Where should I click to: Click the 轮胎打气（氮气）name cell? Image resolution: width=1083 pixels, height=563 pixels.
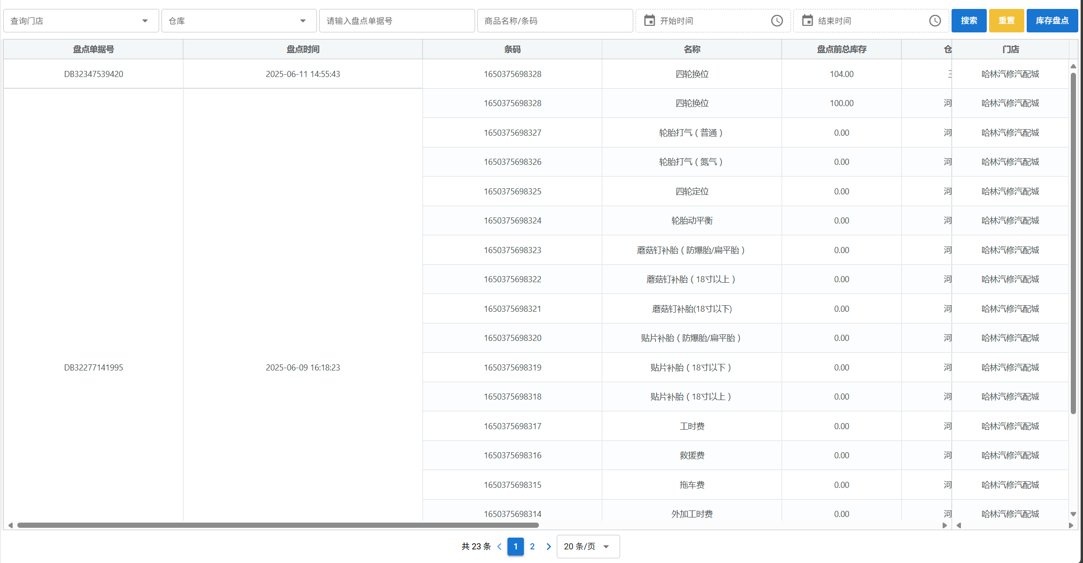tap(692, 162)
